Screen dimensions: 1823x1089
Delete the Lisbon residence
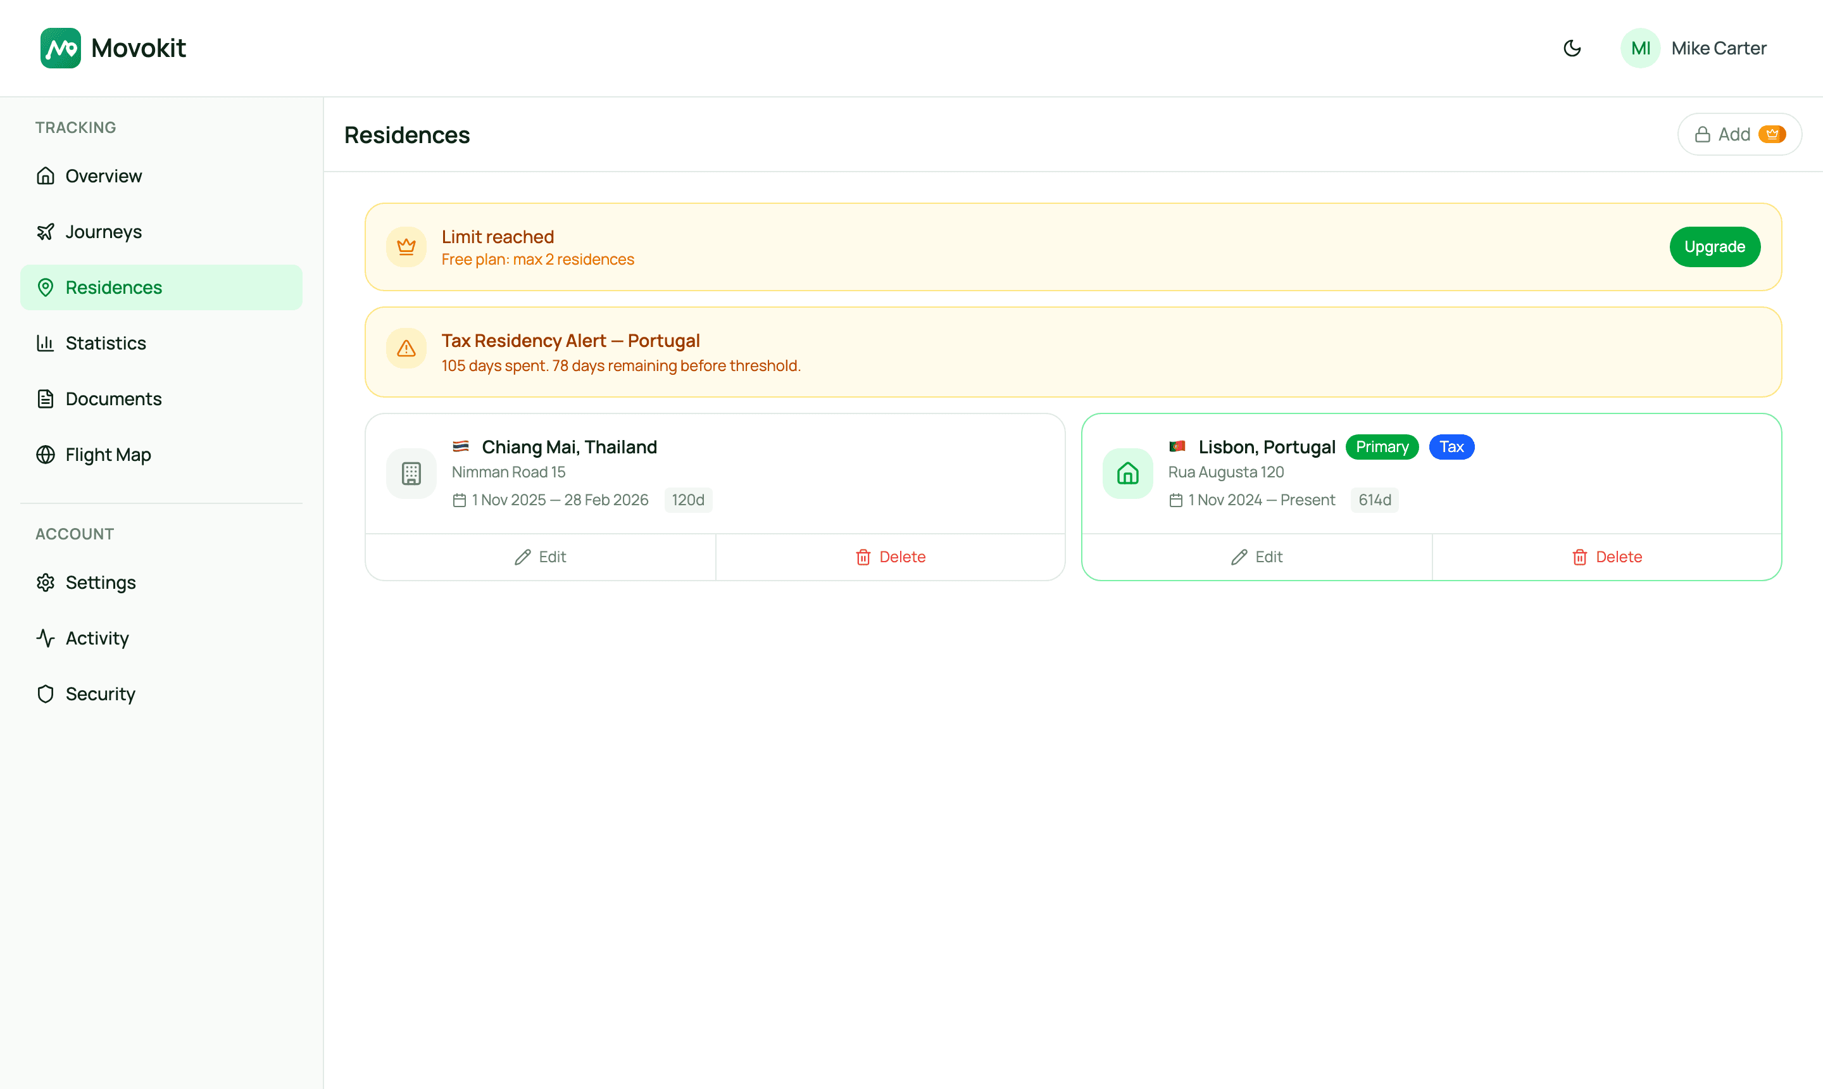[x=1607, y=557]
